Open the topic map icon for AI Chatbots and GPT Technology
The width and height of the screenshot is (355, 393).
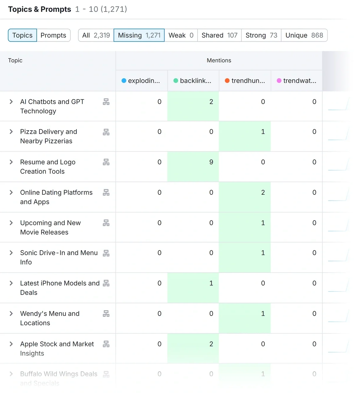coord(106,102)
